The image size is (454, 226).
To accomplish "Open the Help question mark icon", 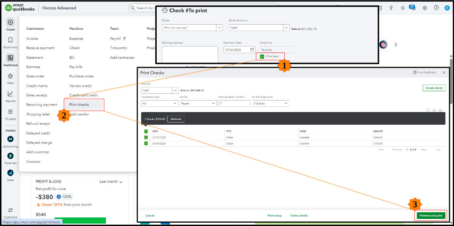I will 436,8.
